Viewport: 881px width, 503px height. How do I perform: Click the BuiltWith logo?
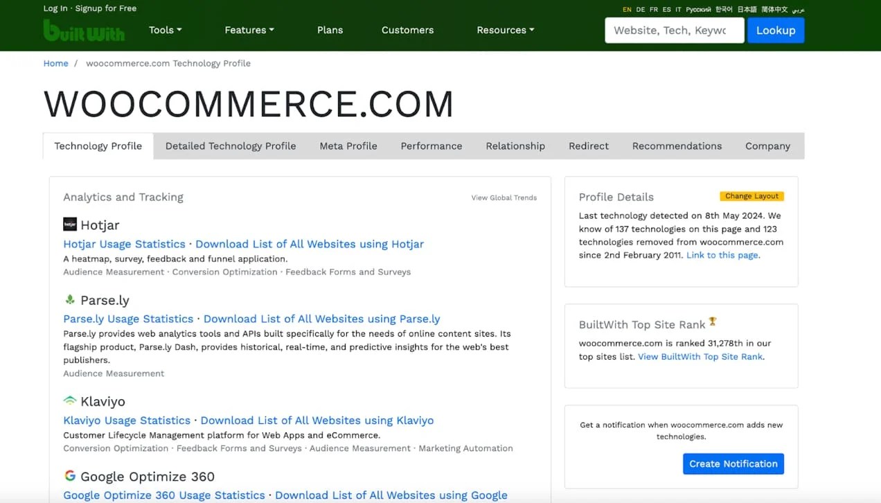pyautogui.click(x=84, y=30)
